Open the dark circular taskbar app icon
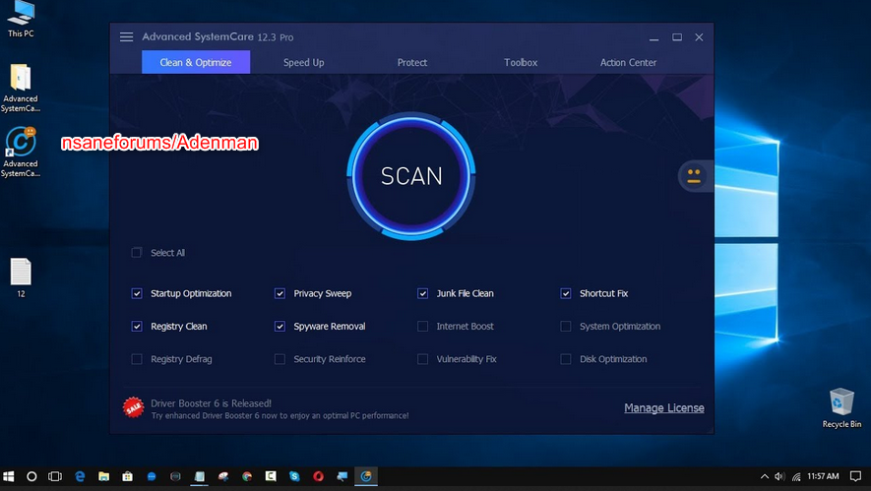Screen dimensions: 871x491 pyautogui.click(x=175, y=476)
